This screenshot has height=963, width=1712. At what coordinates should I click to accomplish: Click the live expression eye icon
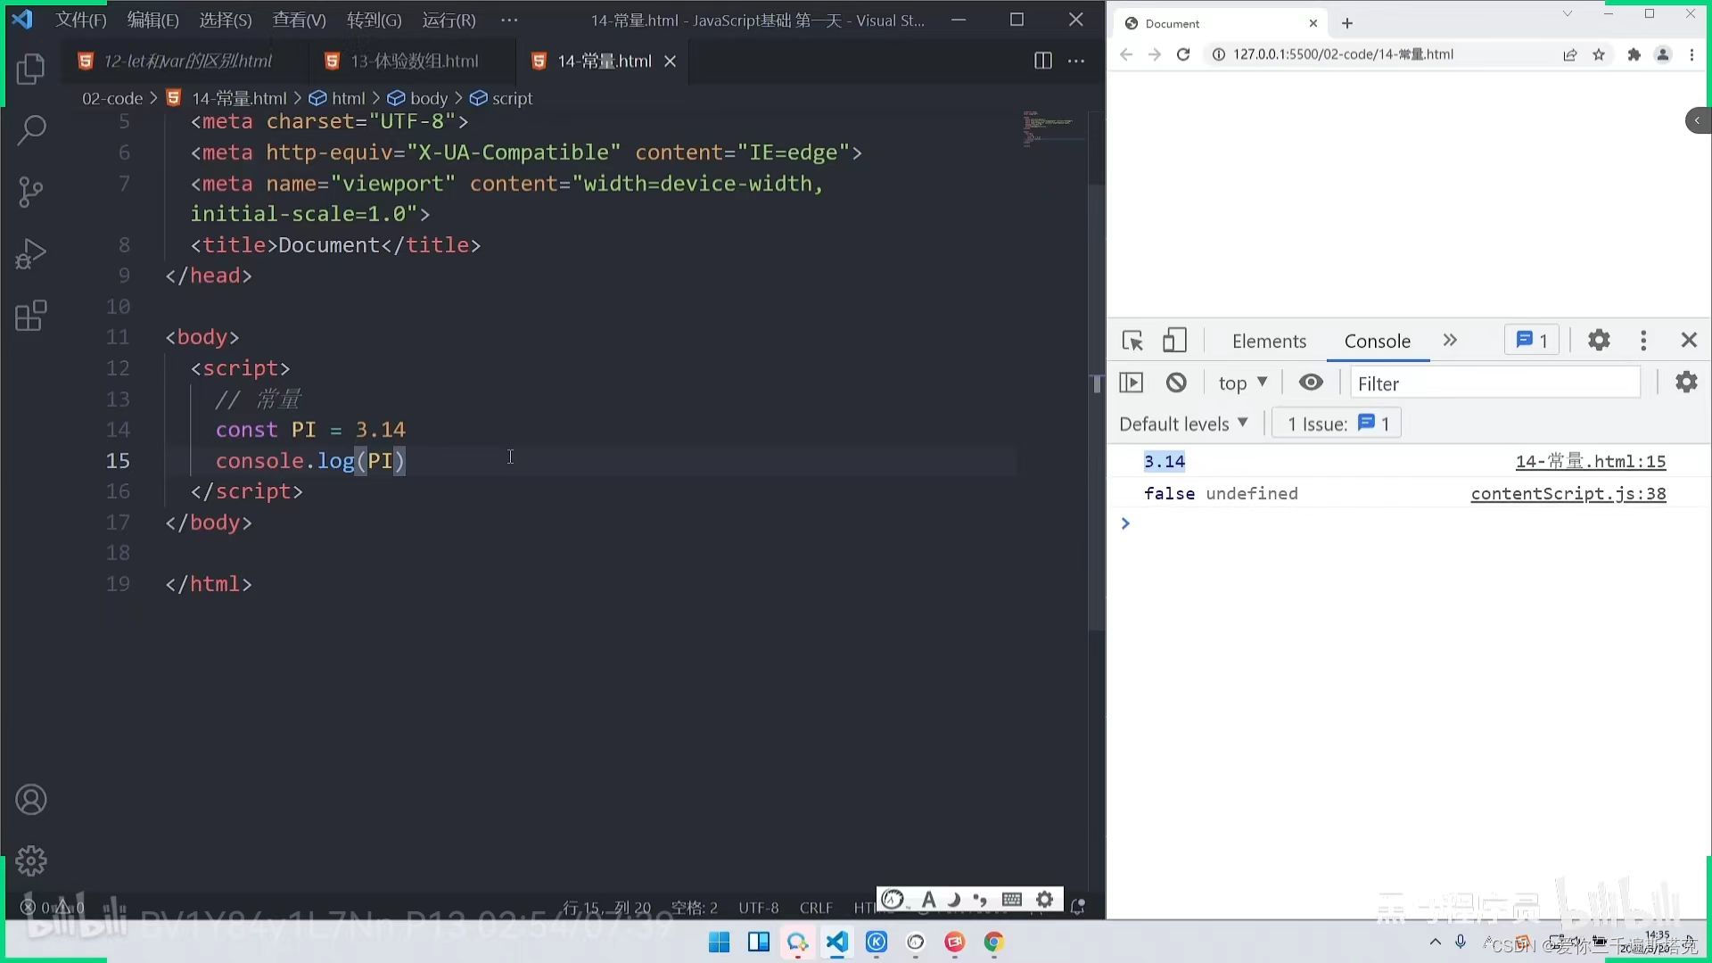click(x=1311, y=383)
